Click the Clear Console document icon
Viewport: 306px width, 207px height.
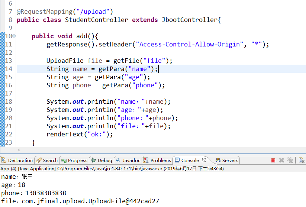click(302, 161)
